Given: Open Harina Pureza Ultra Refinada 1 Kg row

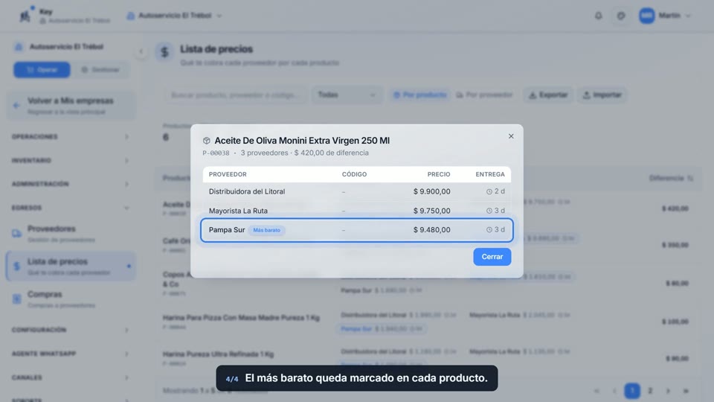Looking at the screenshot, I should click(x=428, y=358).
